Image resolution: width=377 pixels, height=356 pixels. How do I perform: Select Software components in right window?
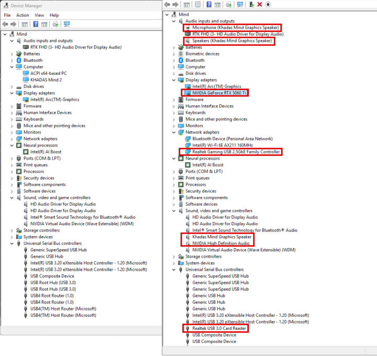206,197
